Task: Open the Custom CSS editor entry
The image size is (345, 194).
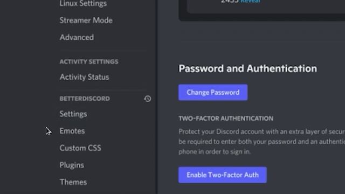Action: tap(80, 148)
